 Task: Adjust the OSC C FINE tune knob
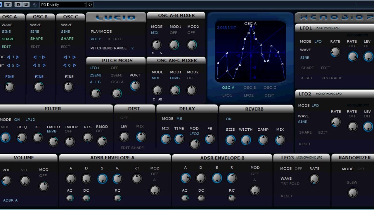click(x=69, y=87)
